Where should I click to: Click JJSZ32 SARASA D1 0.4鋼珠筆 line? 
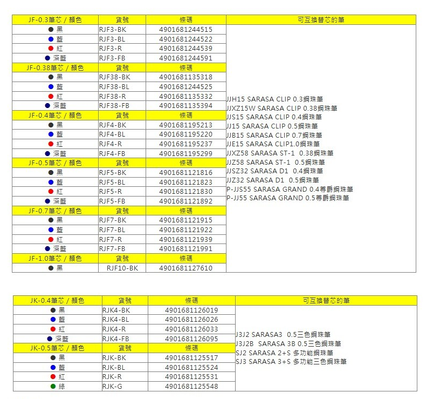click(275, 172)
